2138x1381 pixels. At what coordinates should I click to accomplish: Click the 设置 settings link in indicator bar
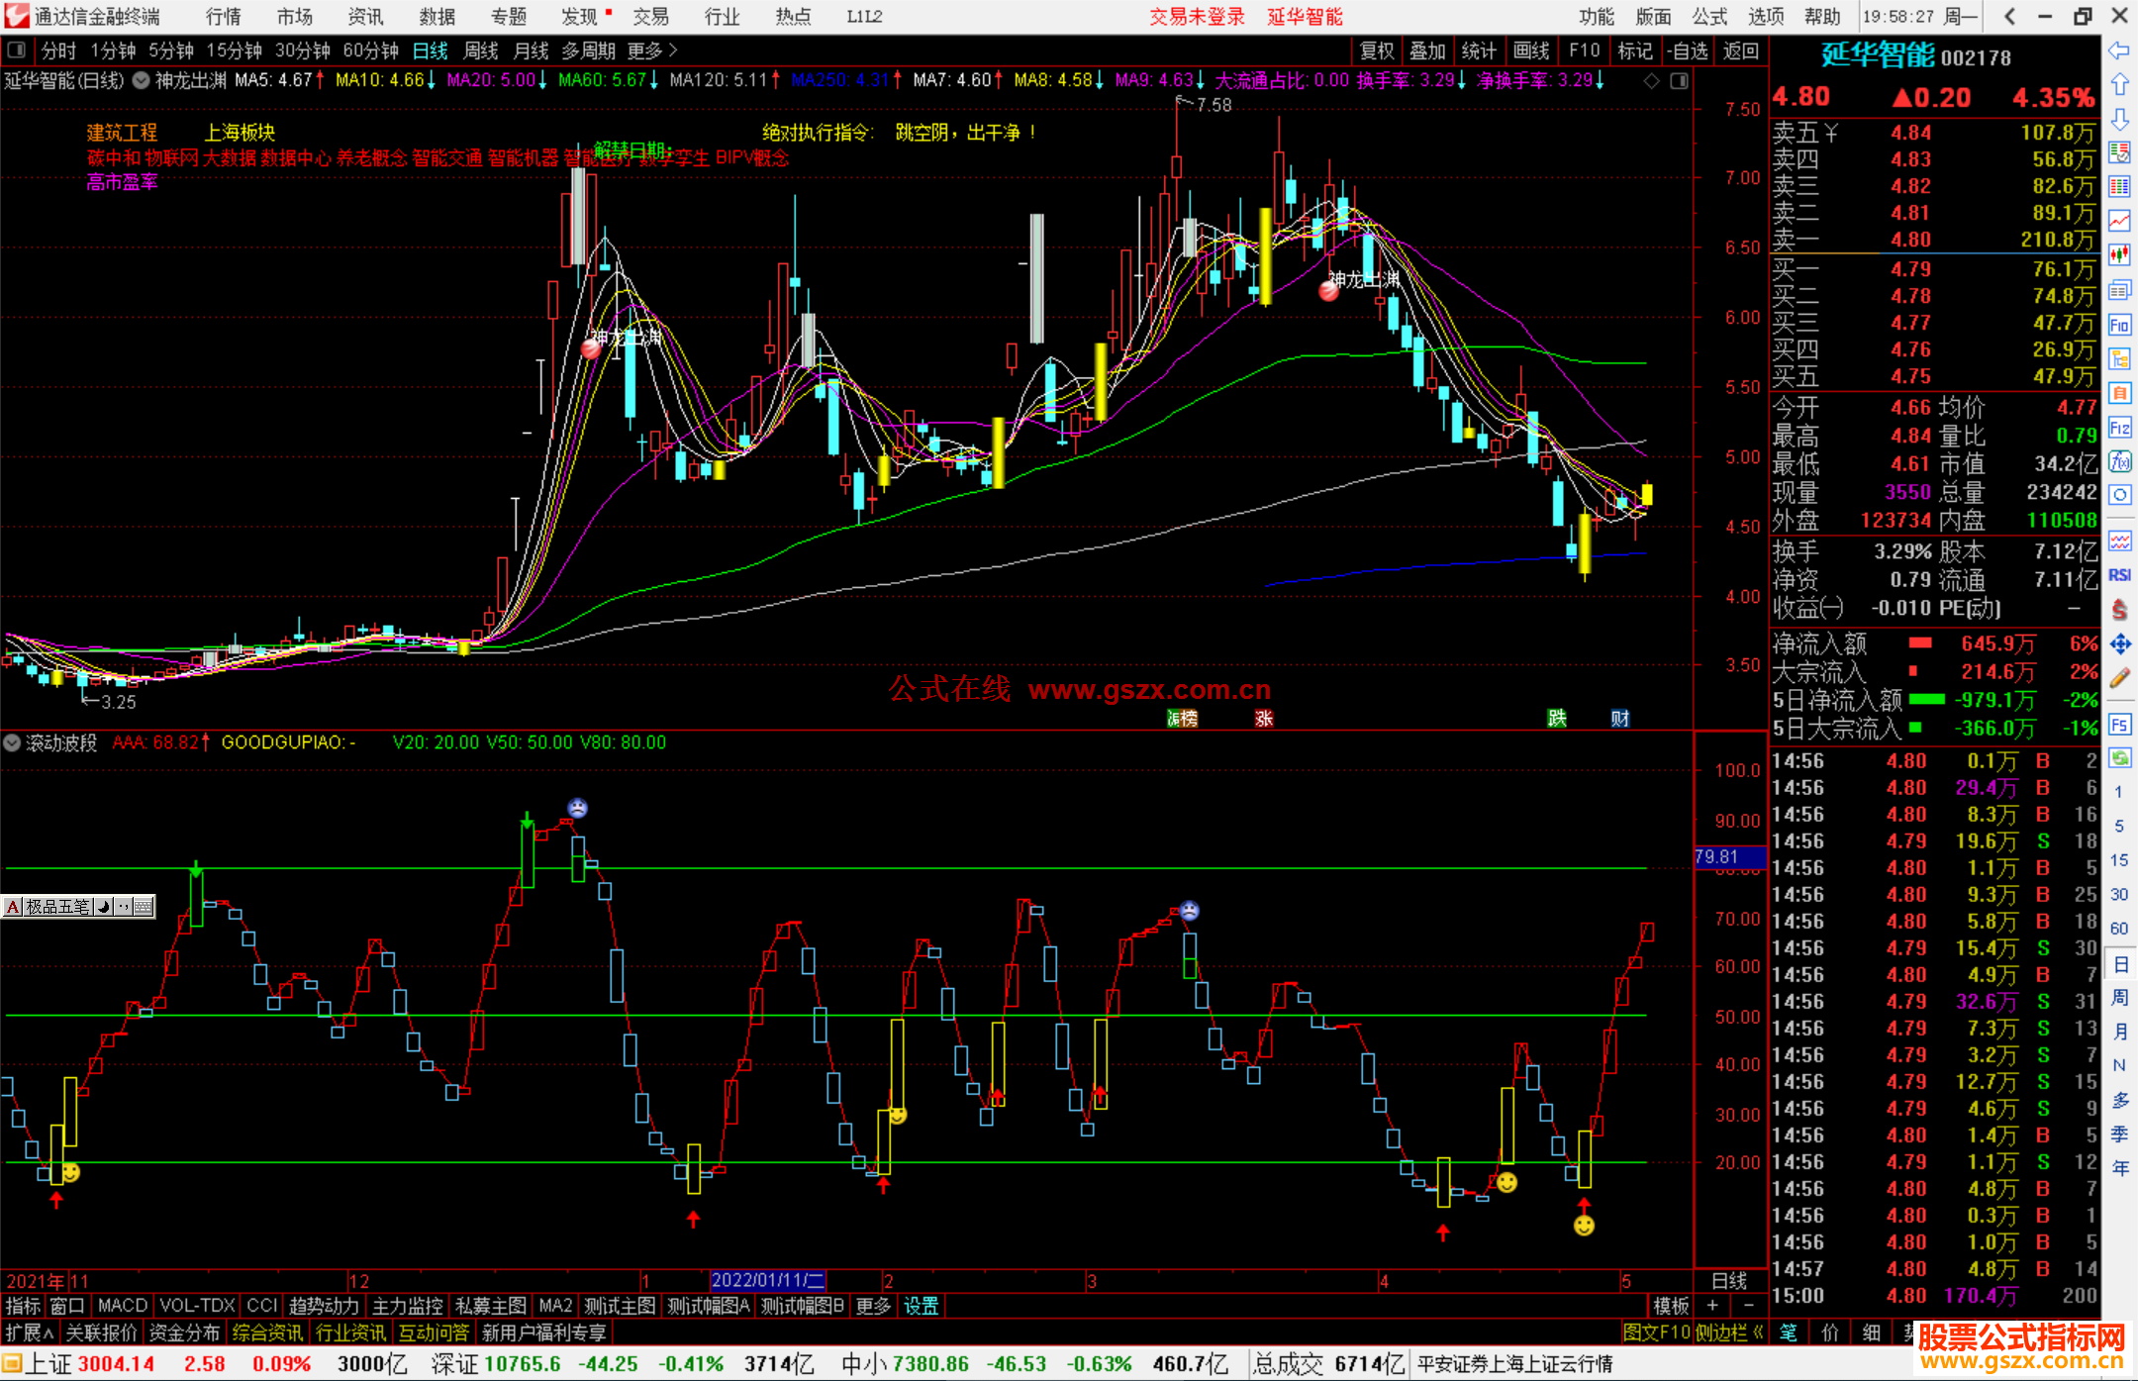(x=922, y=1306)
